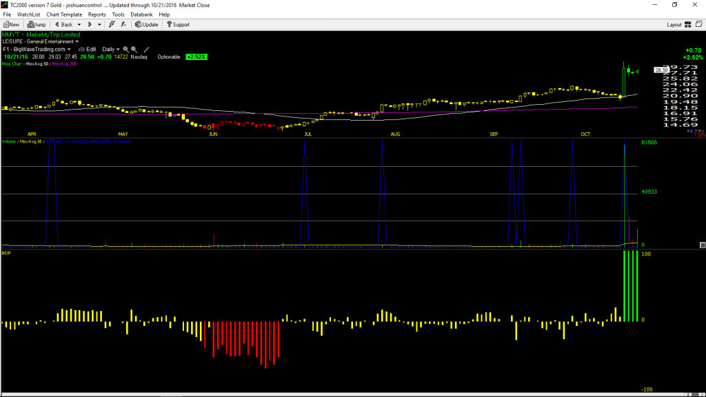Click the cascade windows icon
The image size is (706, 397).
click(699, 24)
